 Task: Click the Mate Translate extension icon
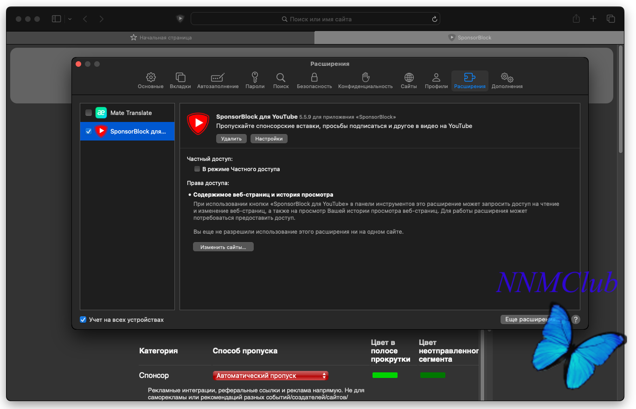click(101, 113)
